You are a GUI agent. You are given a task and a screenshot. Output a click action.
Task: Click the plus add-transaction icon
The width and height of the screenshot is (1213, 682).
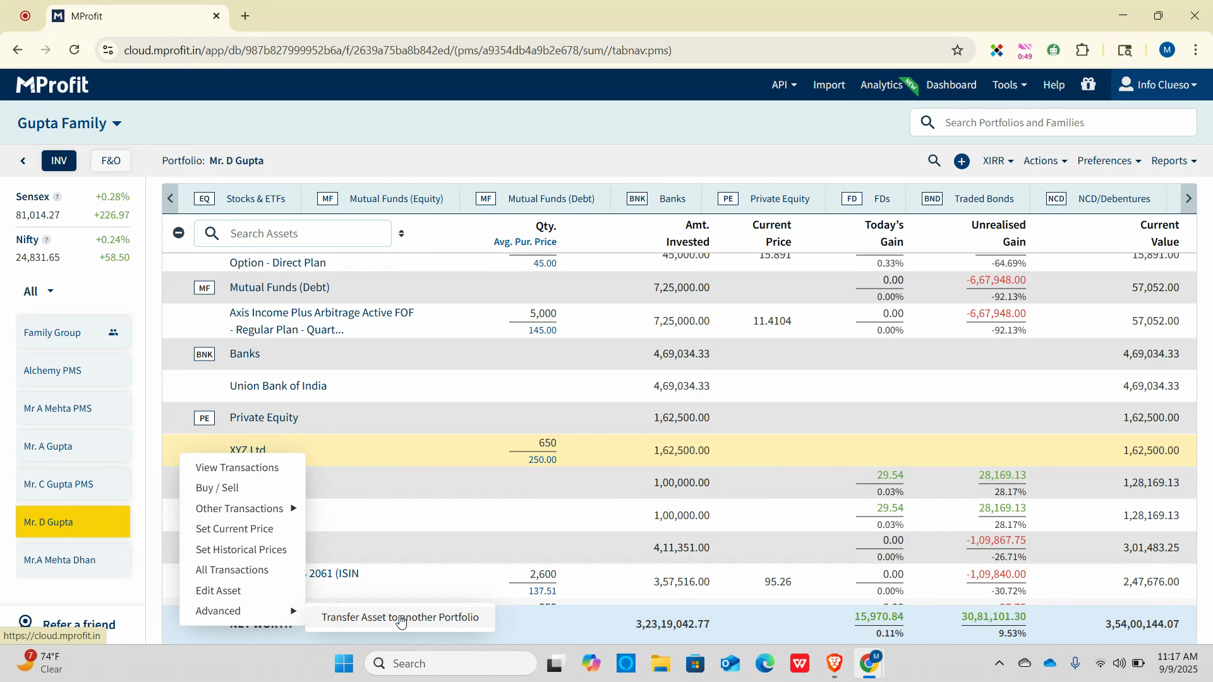click(961, 162)
